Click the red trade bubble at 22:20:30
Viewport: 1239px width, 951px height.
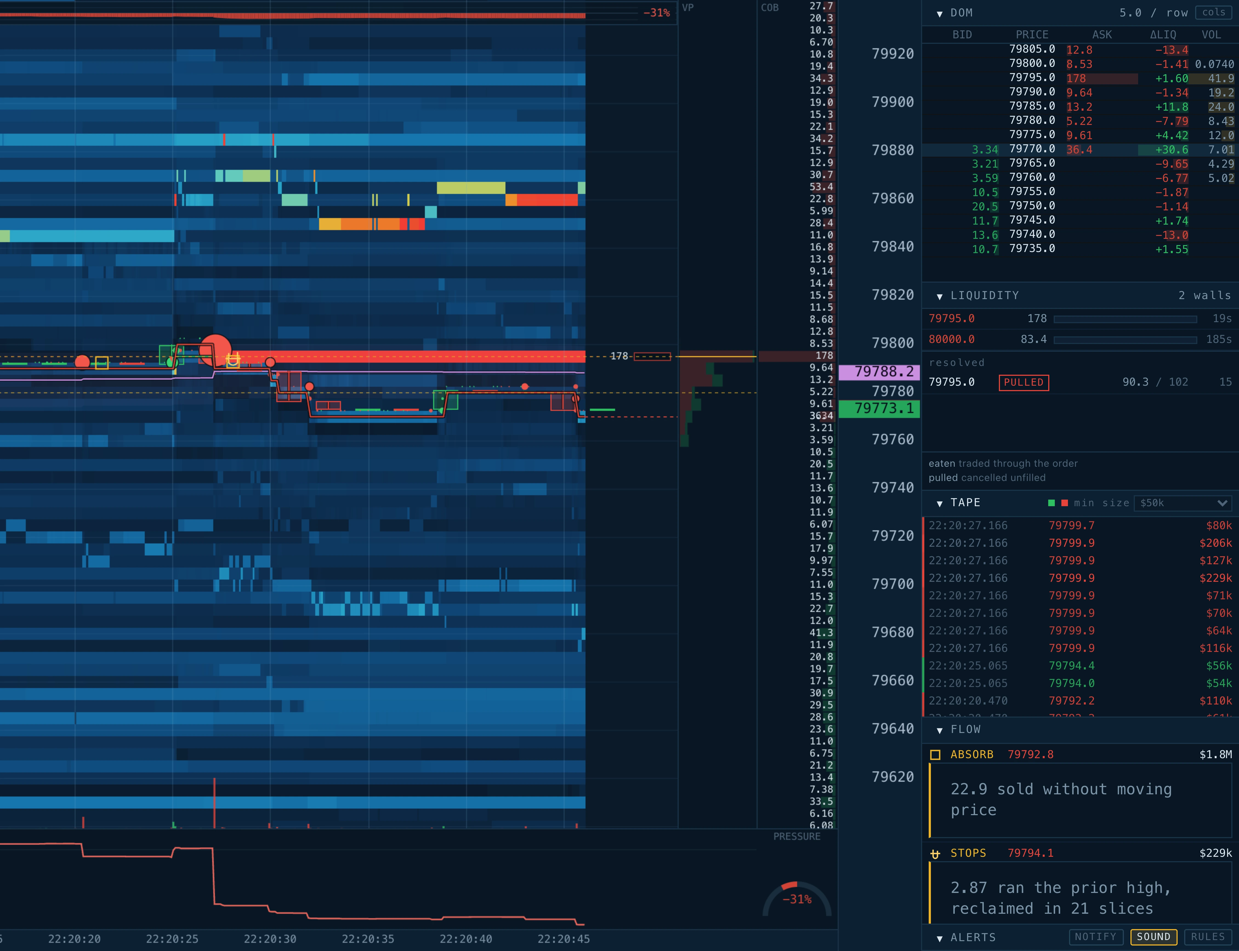click(x=270, y=362)
